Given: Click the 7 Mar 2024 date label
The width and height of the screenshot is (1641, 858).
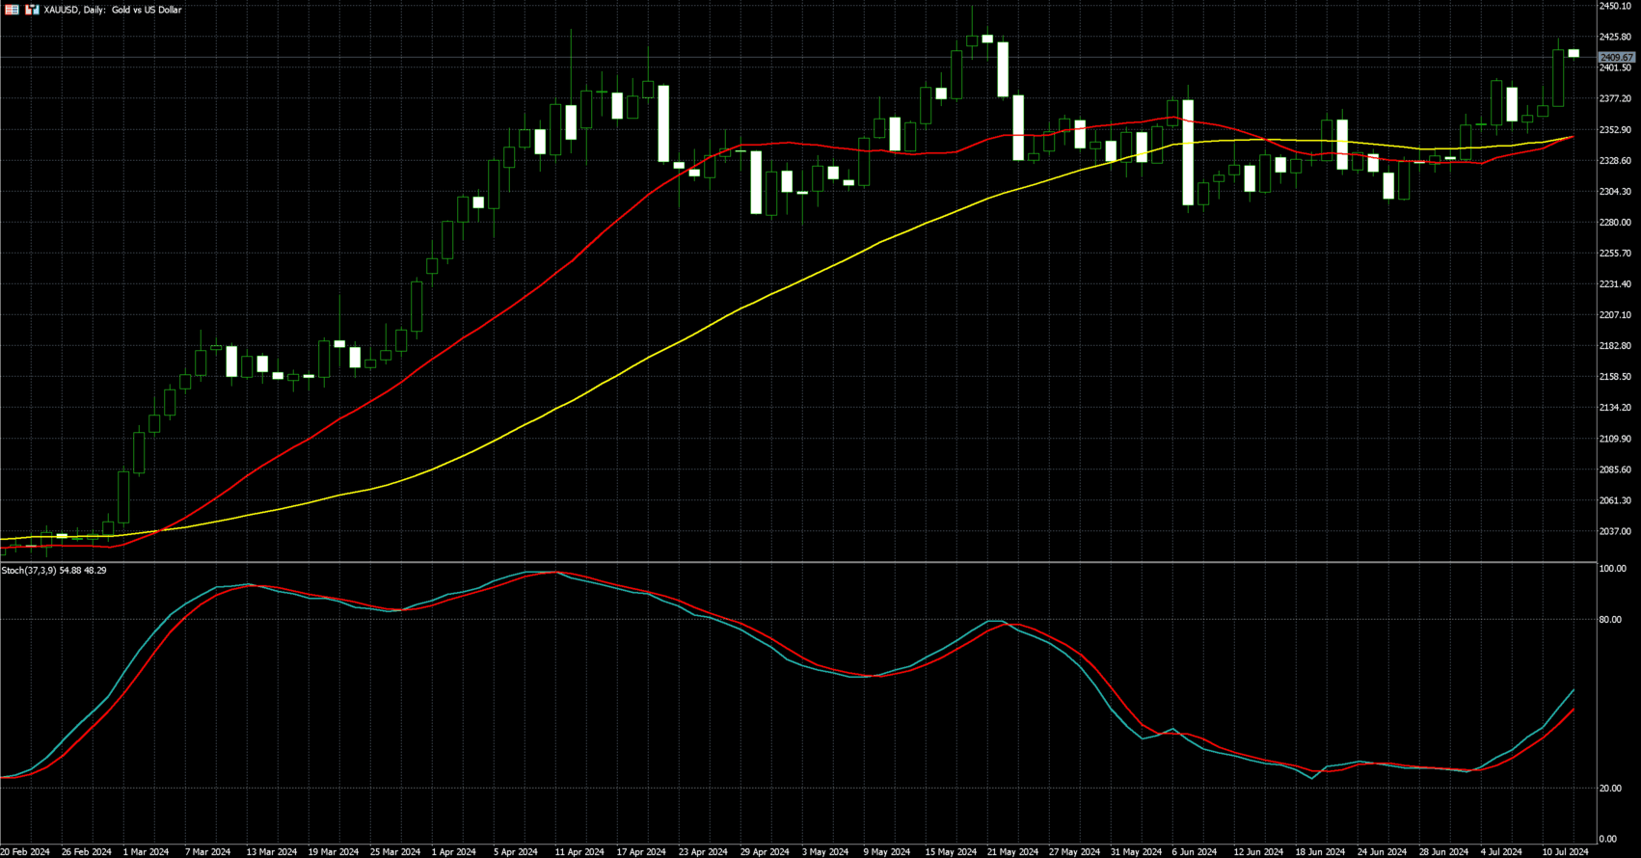Looking at the screenshot, I should tap(207, 852).
